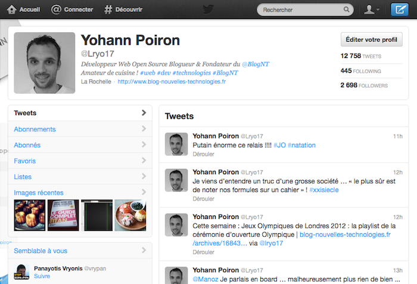Click the @ Connecter icon
Image resolution: width=417 pixels, height=284 pixels.
56,10
